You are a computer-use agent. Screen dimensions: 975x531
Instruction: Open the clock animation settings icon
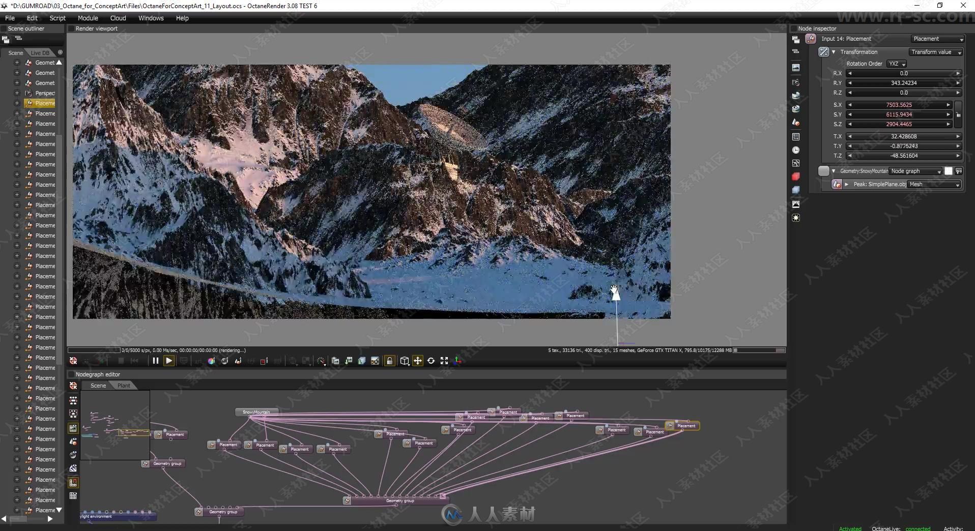pos(796,150)
